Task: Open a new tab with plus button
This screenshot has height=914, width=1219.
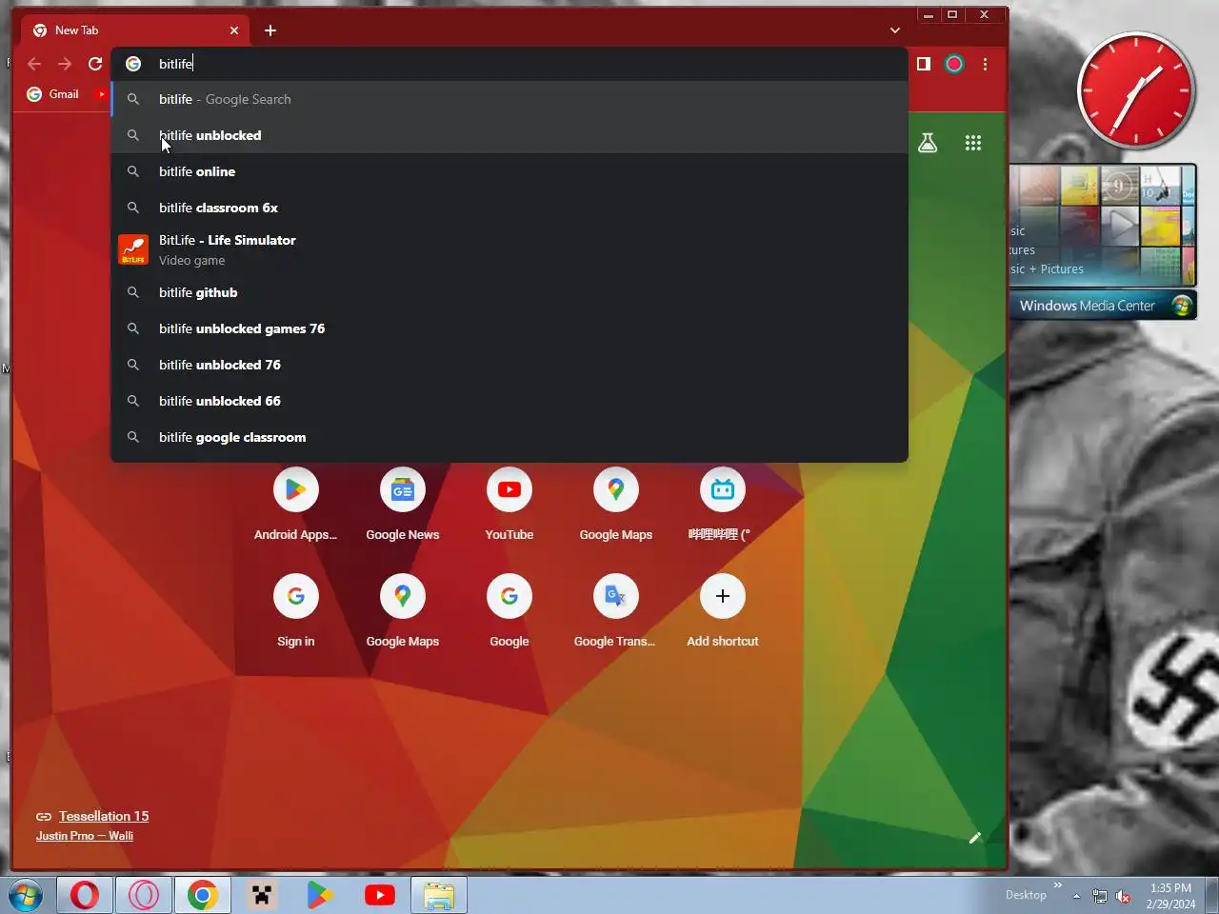Action: coord(270,30)
